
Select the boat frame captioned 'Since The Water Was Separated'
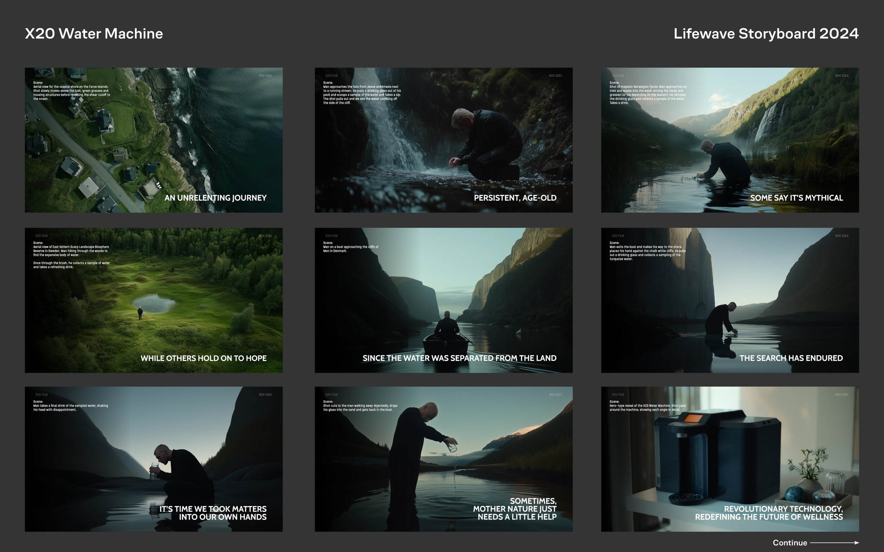443,300
